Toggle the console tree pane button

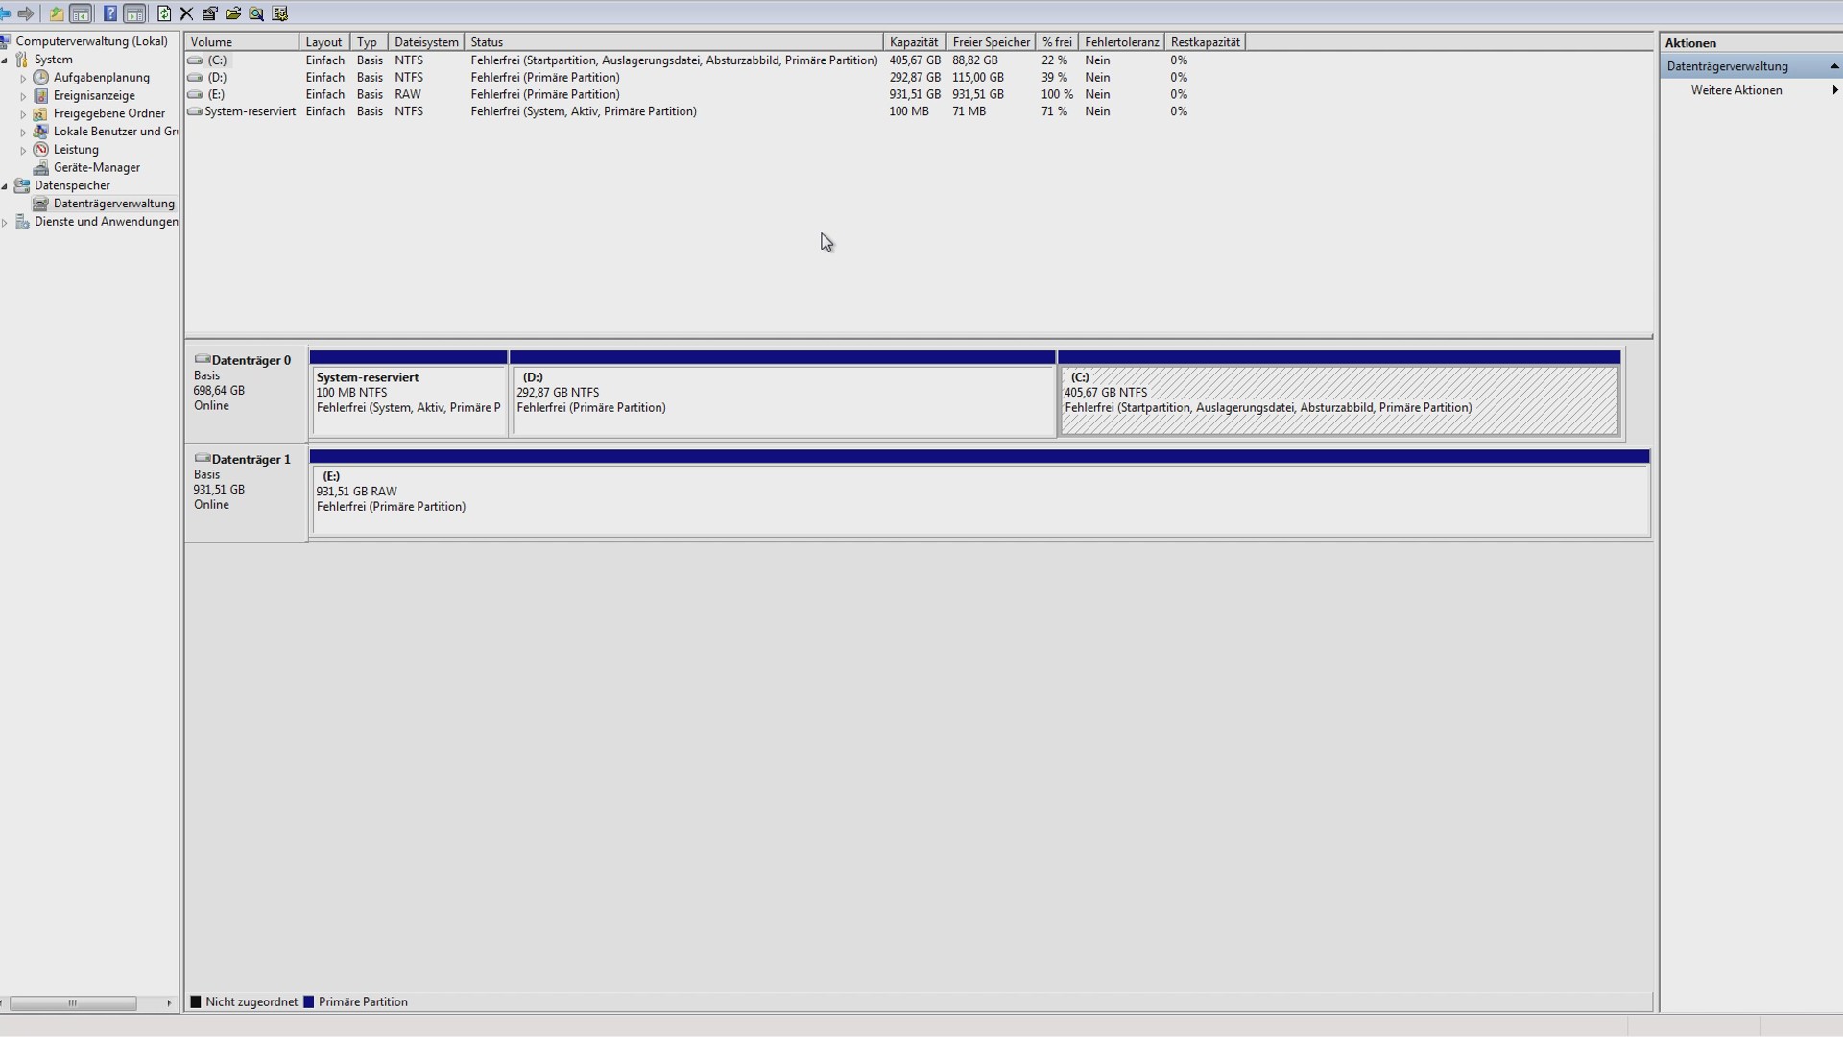pyautogui.click(x=82, y=13)
